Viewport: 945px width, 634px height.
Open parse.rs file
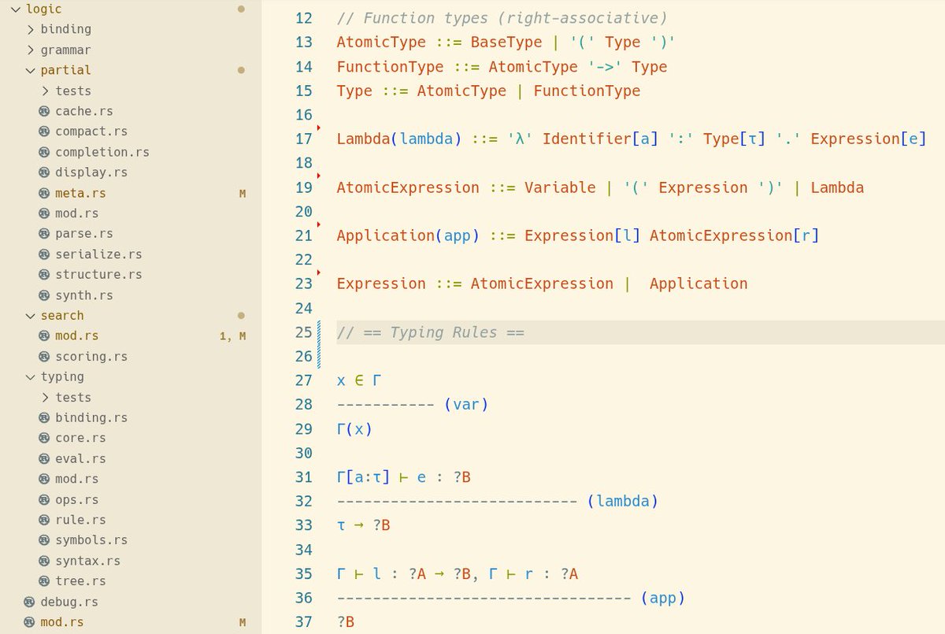84,234
